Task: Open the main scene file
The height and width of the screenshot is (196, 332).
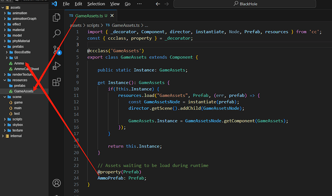Action: (18, 108)
